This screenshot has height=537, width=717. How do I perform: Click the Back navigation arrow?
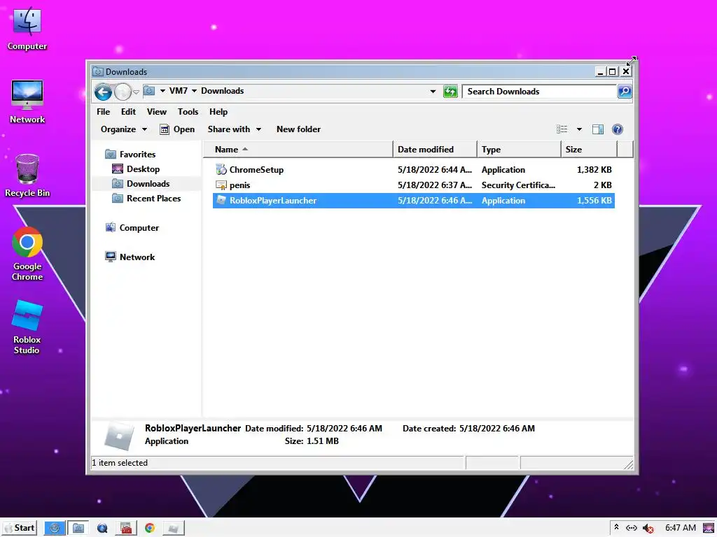(x=104, y=92)
